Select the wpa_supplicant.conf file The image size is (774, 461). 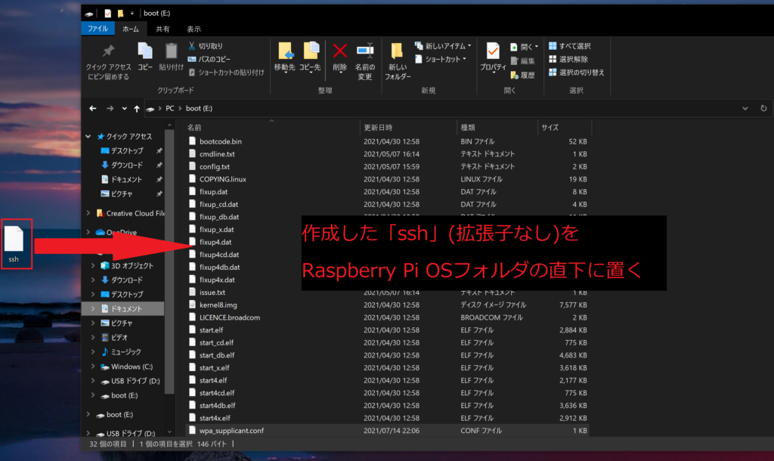[x=231, y=431]
